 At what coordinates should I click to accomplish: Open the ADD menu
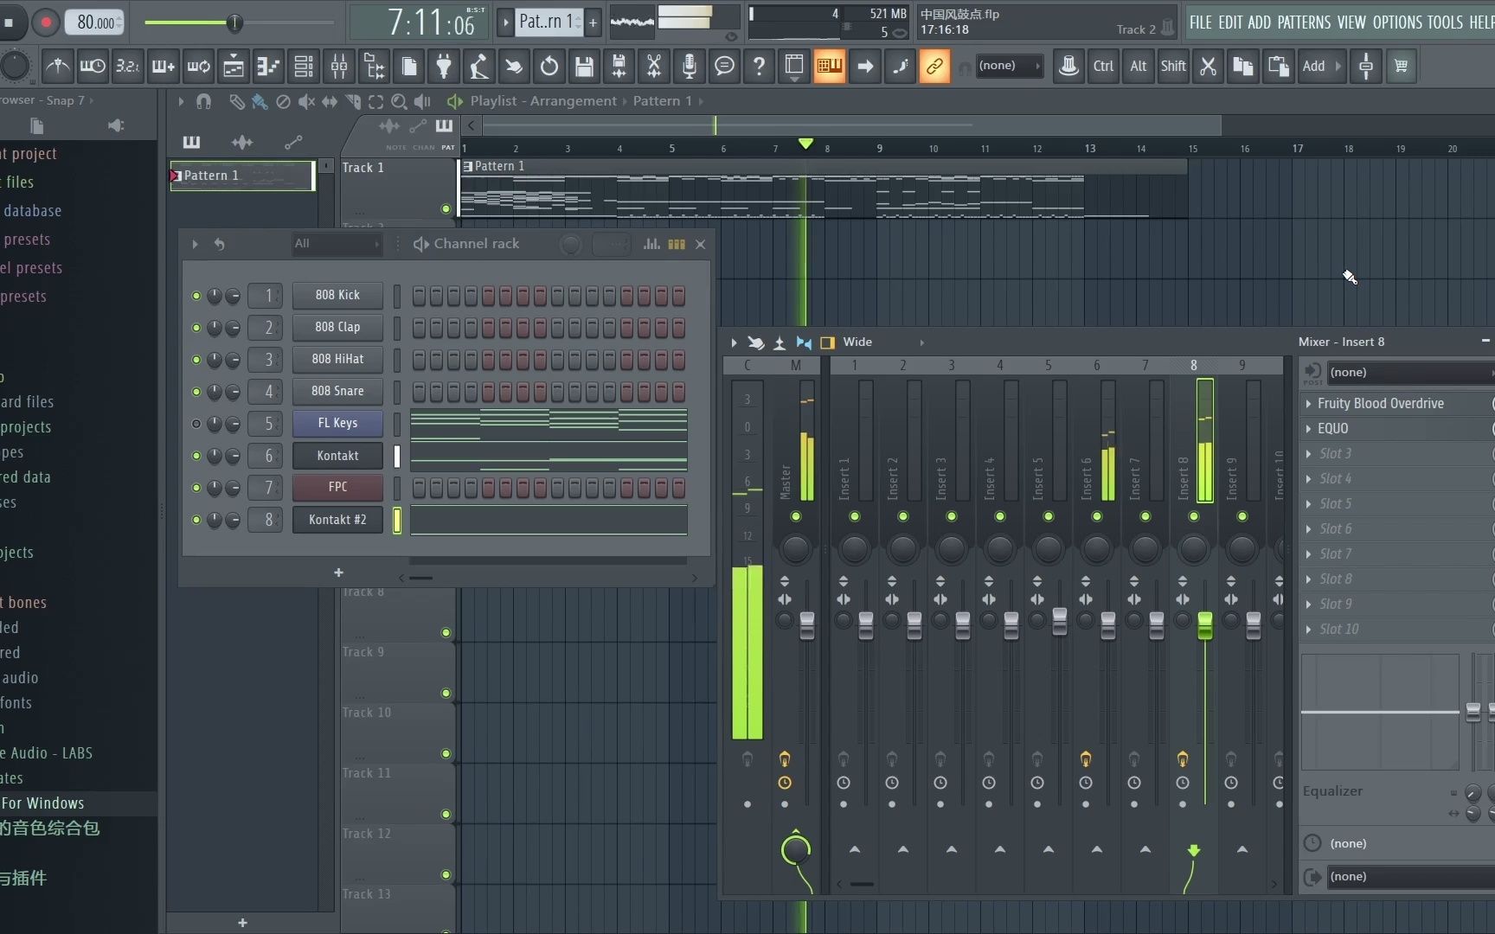pyautogui.click(x=1260, y=22)
